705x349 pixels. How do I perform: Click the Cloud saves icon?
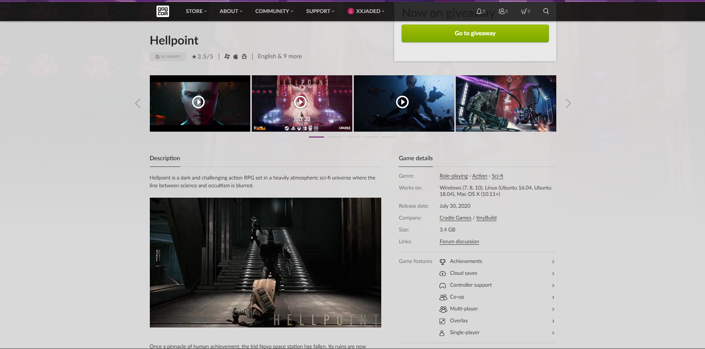(x=442, y=274)
